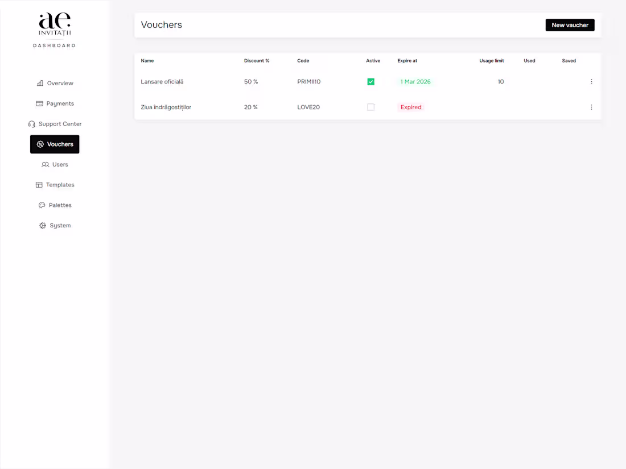Click the Expired status badge
Viewport: 626px width, 469px height.
coord(410,107)
